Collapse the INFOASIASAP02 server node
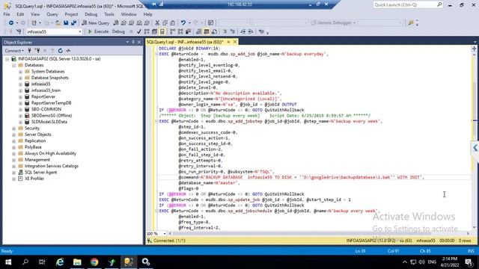 tap(7, 59)
